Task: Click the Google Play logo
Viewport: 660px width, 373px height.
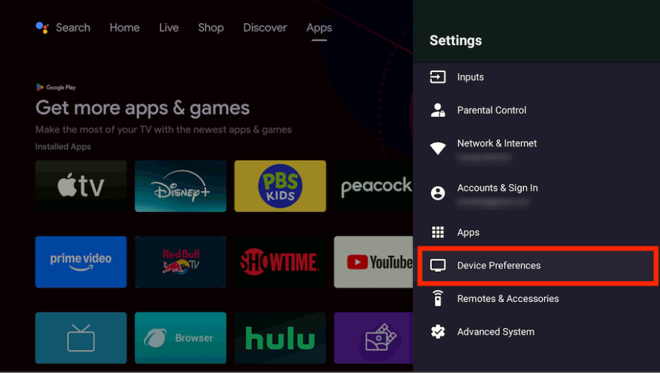Action: click(x=56, y=87)
